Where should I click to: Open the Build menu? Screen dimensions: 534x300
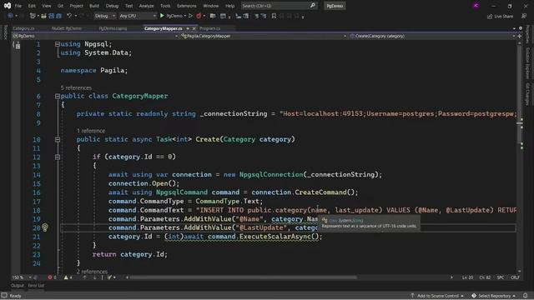(x=94, y=6)
